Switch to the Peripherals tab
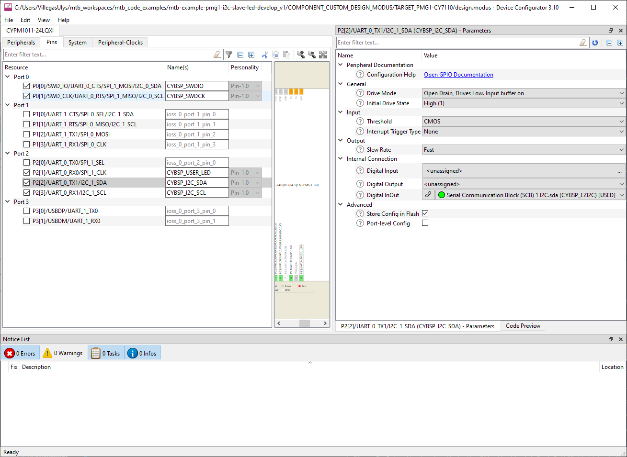The image size is (627, 457). coord(21,43)
